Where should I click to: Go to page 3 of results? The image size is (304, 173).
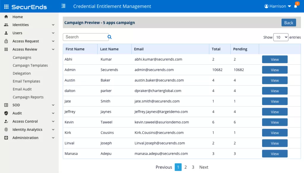pyautogui.click(x=193, y=167)
